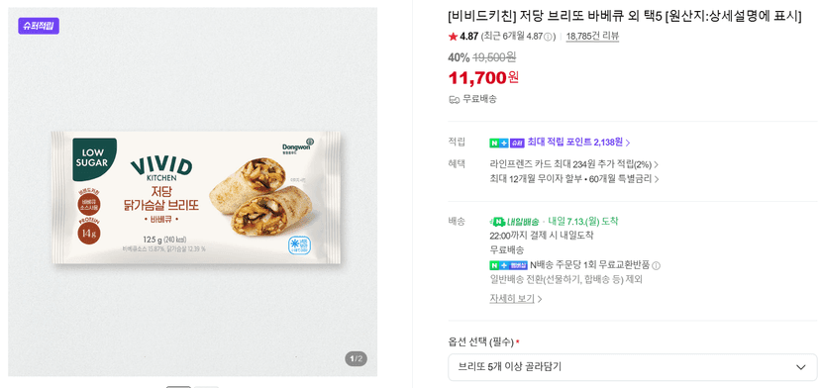Click the 슈퍼적립 badge on product image
This screenshot has height=388, width=820.
point(39,26)
